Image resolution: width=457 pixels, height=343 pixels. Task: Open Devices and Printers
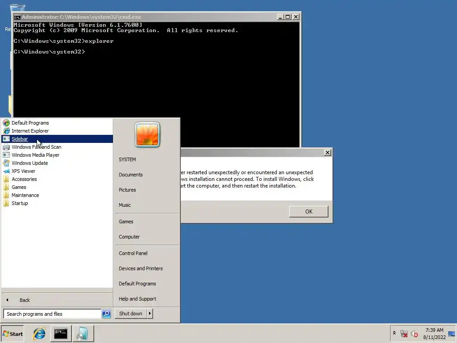[147, 268]
